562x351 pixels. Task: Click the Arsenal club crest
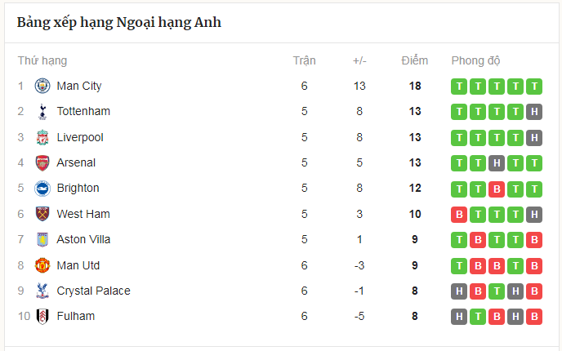(x=42, y=162)
